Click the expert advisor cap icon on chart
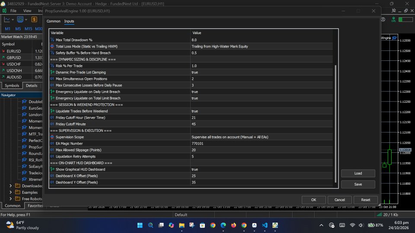The image size is (415, 233). click(395, 38)
